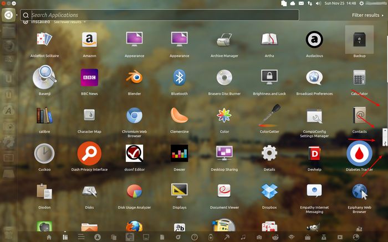Screen dimensions: 388x242
Task: Launch the Amazon app
Action: (89, 39)
